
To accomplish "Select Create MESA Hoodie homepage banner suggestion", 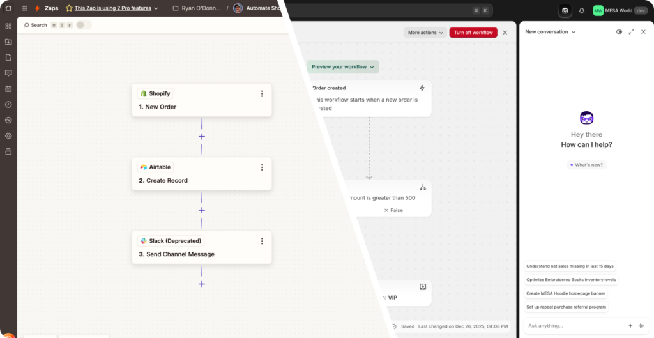I will 566,293.
